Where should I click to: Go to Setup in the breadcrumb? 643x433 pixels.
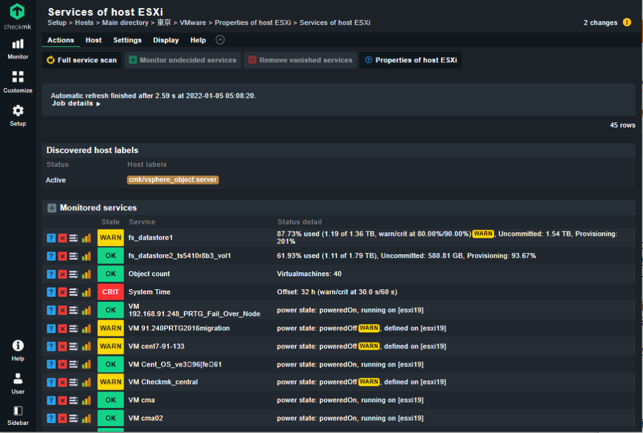57,23
